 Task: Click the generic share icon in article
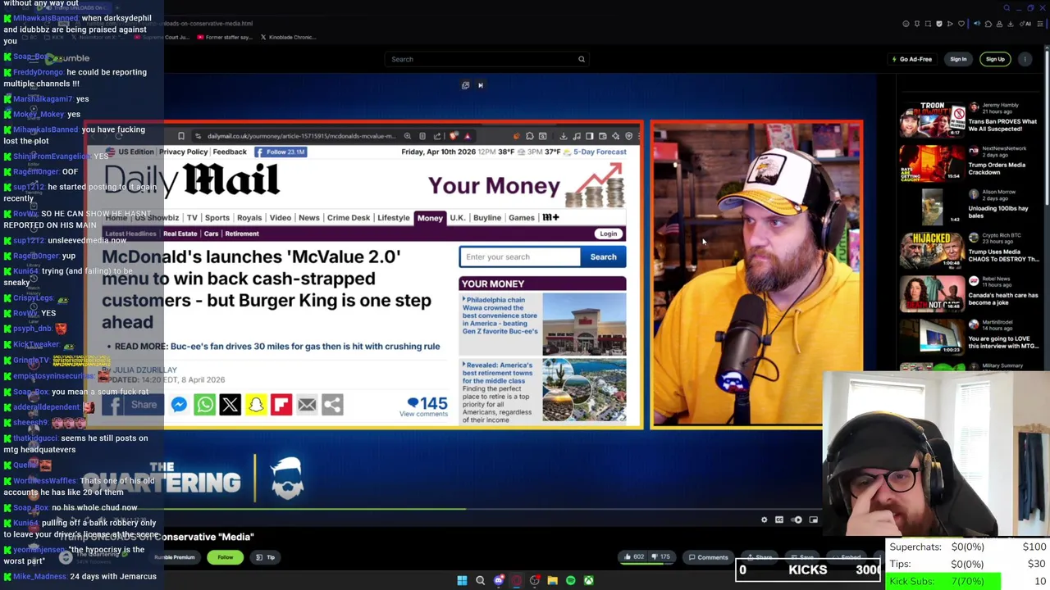[x=332, y=405]
